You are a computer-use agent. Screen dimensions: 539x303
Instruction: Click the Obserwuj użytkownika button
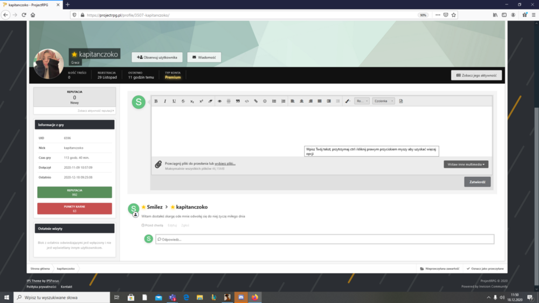(157, 58)
